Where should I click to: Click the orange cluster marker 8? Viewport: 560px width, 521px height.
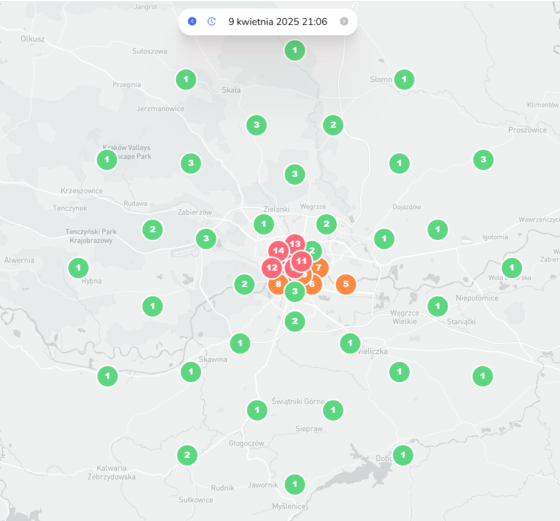[x=277, y=285]
